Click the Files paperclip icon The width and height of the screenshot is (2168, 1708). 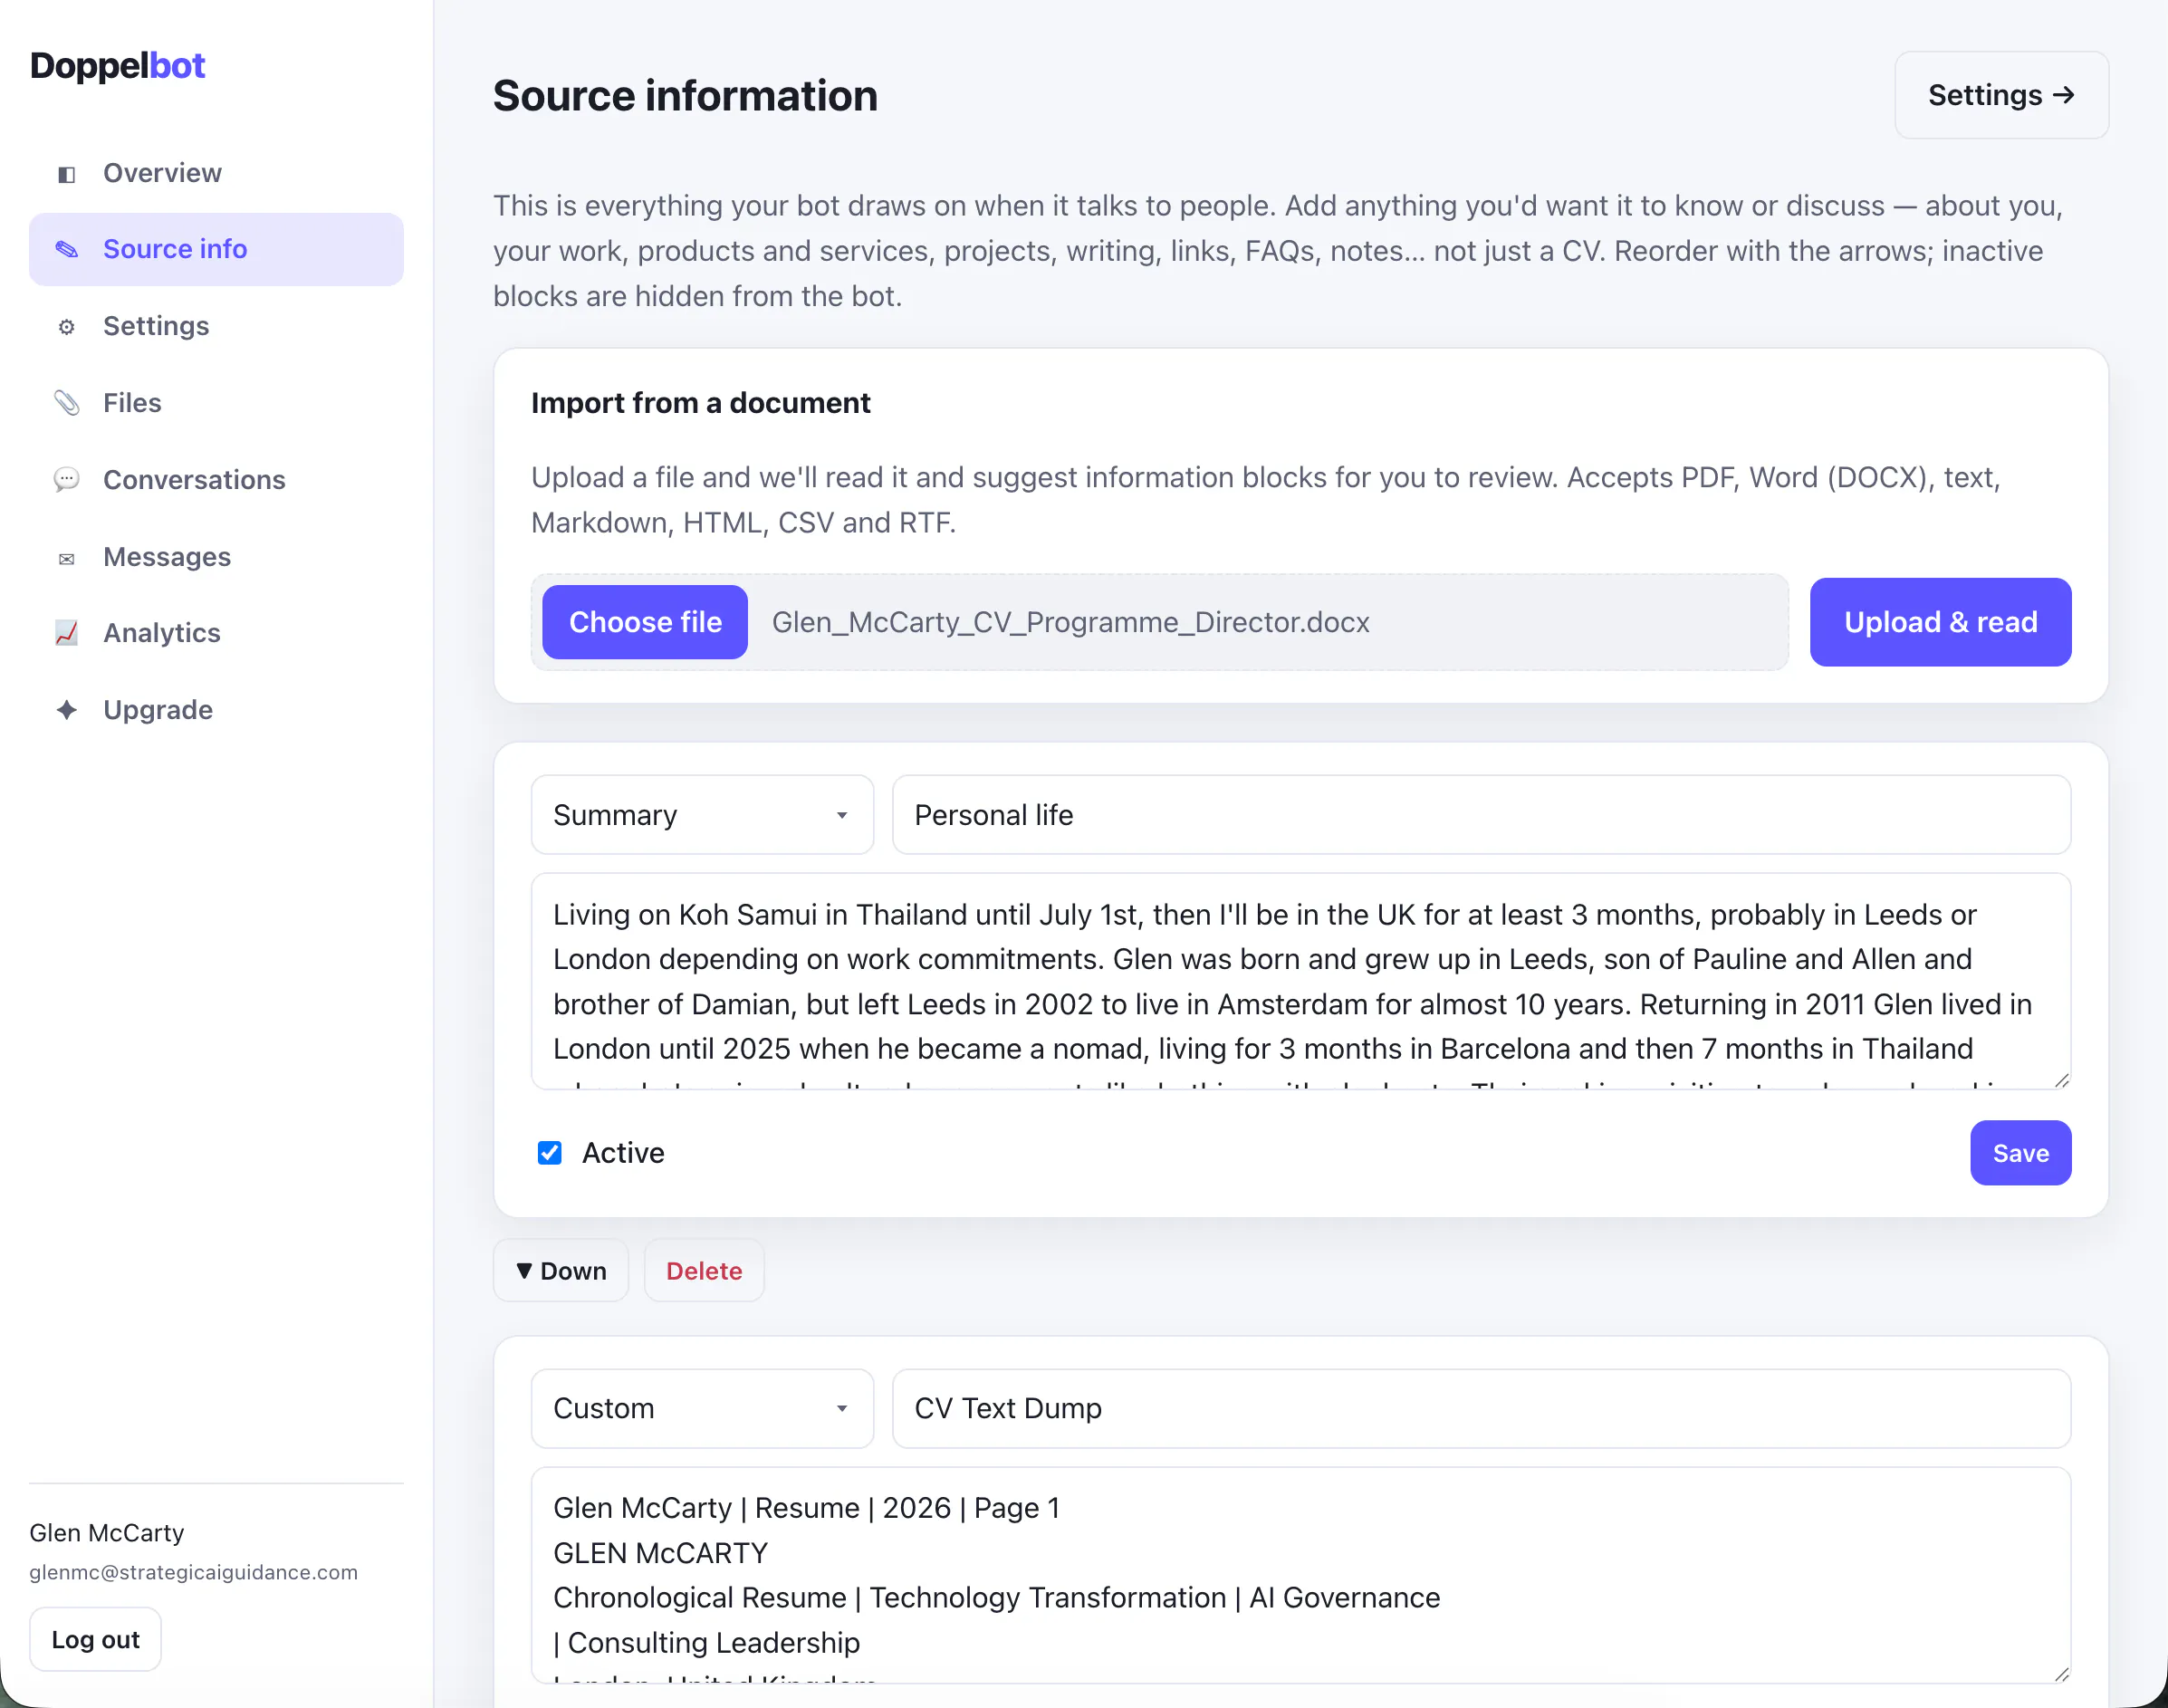[66, 403]
